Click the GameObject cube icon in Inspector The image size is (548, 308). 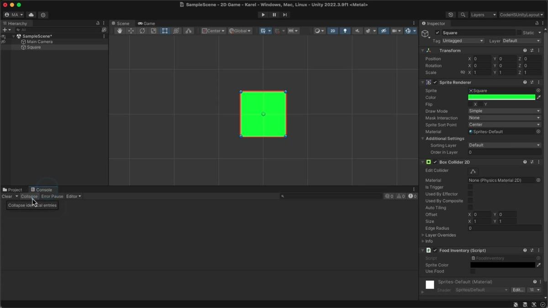425,33
